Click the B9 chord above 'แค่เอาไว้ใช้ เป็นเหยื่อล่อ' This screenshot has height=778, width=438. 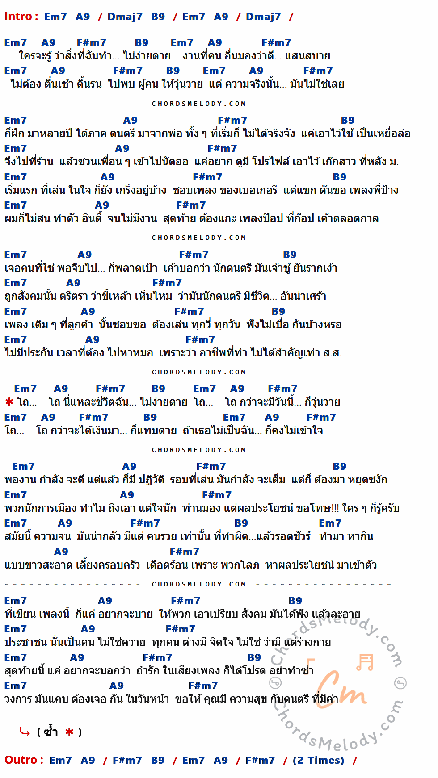point(348,120)
